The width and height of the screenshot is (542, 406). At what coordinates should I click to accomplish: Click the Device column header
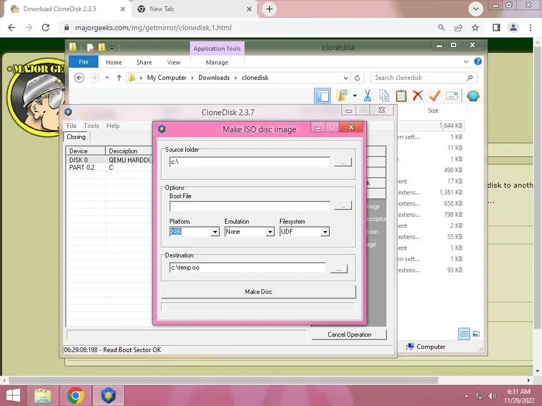click(x=85, y=151)
